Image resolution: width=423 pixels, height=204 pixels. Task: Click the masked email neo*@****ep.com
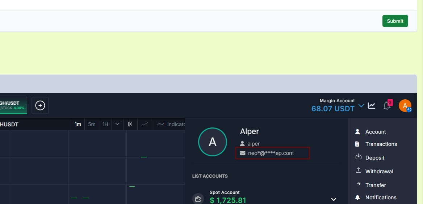click(271, 153)
